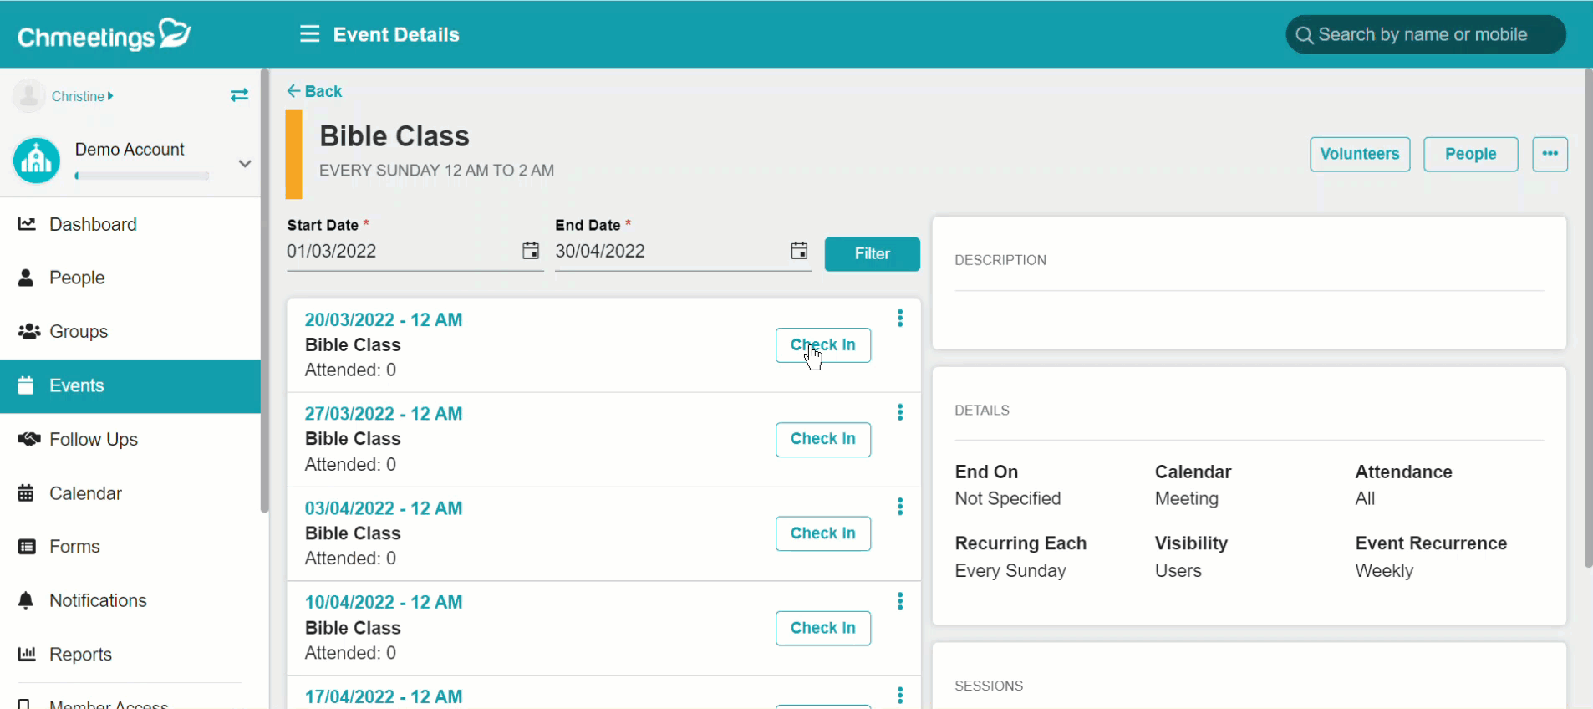1593x709 pixels.
Task: Click the Bible Class event title
Action: pos(394,136)
